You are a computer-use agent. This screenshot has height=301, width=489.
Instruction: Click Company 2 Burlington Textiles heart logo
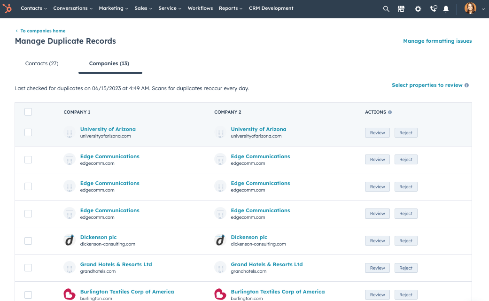tap(220, 294)
